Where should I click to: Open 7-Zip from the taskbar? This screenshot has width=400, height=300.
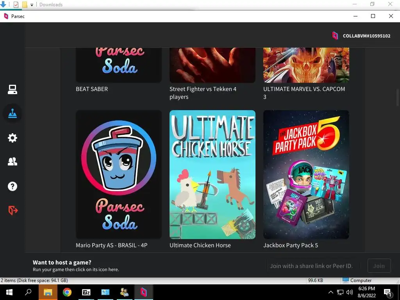click(86, 292)
